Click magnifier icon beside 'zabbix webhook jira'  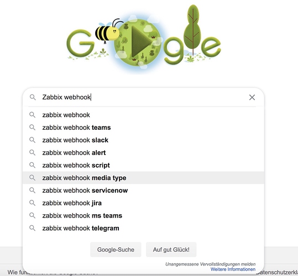click(x=32, y=203)
